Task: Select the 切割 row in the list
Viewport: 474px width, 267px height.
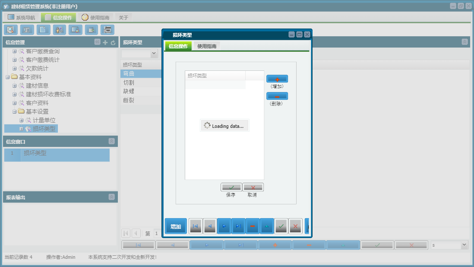Action: pos(141,83)
